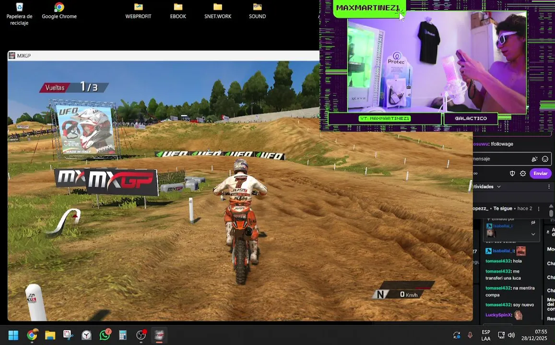Image resolution: width=555 pixels, height=345 pixels.
Task: Click the sync icon in the system tray
Action: tap(457, 335)
